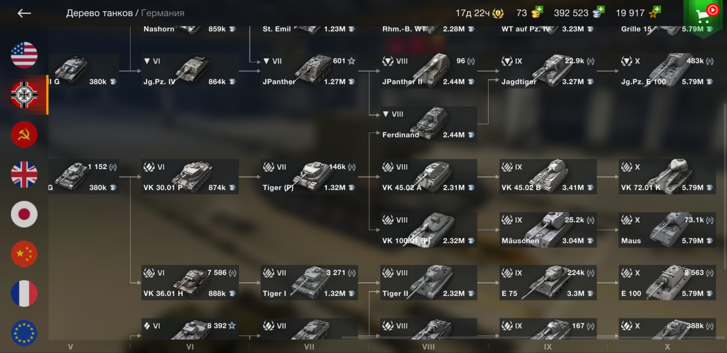Click the horizontal scrollbar at the bottom
727x353 pixels.
pyautogui.click(x=533, y=337)
